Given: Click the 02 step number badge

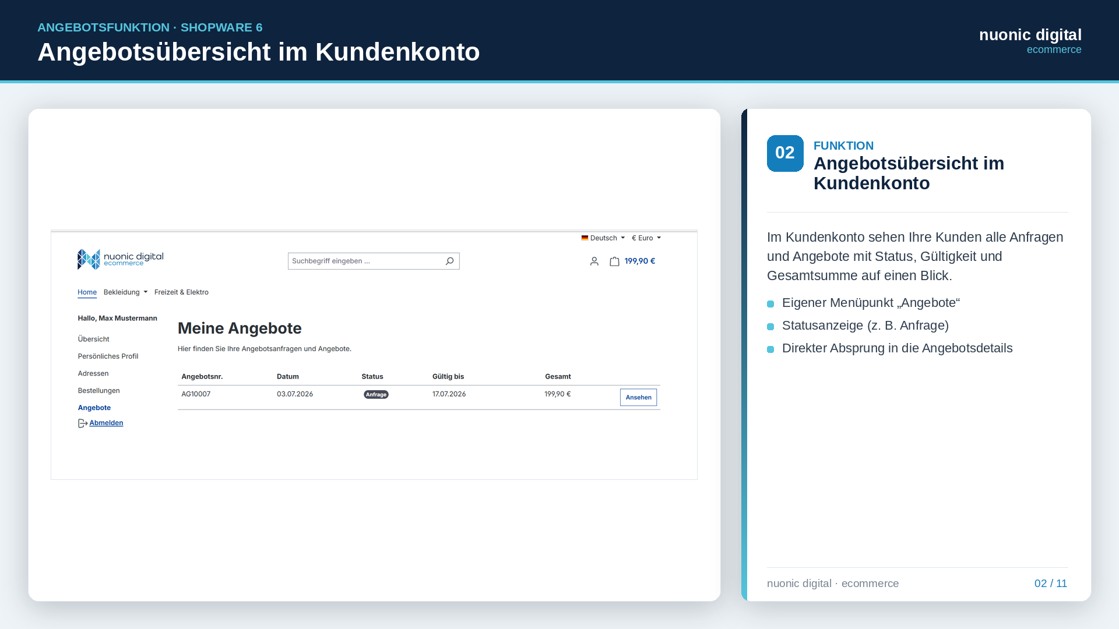Looking at the screenshot, I should click(785, 153).
